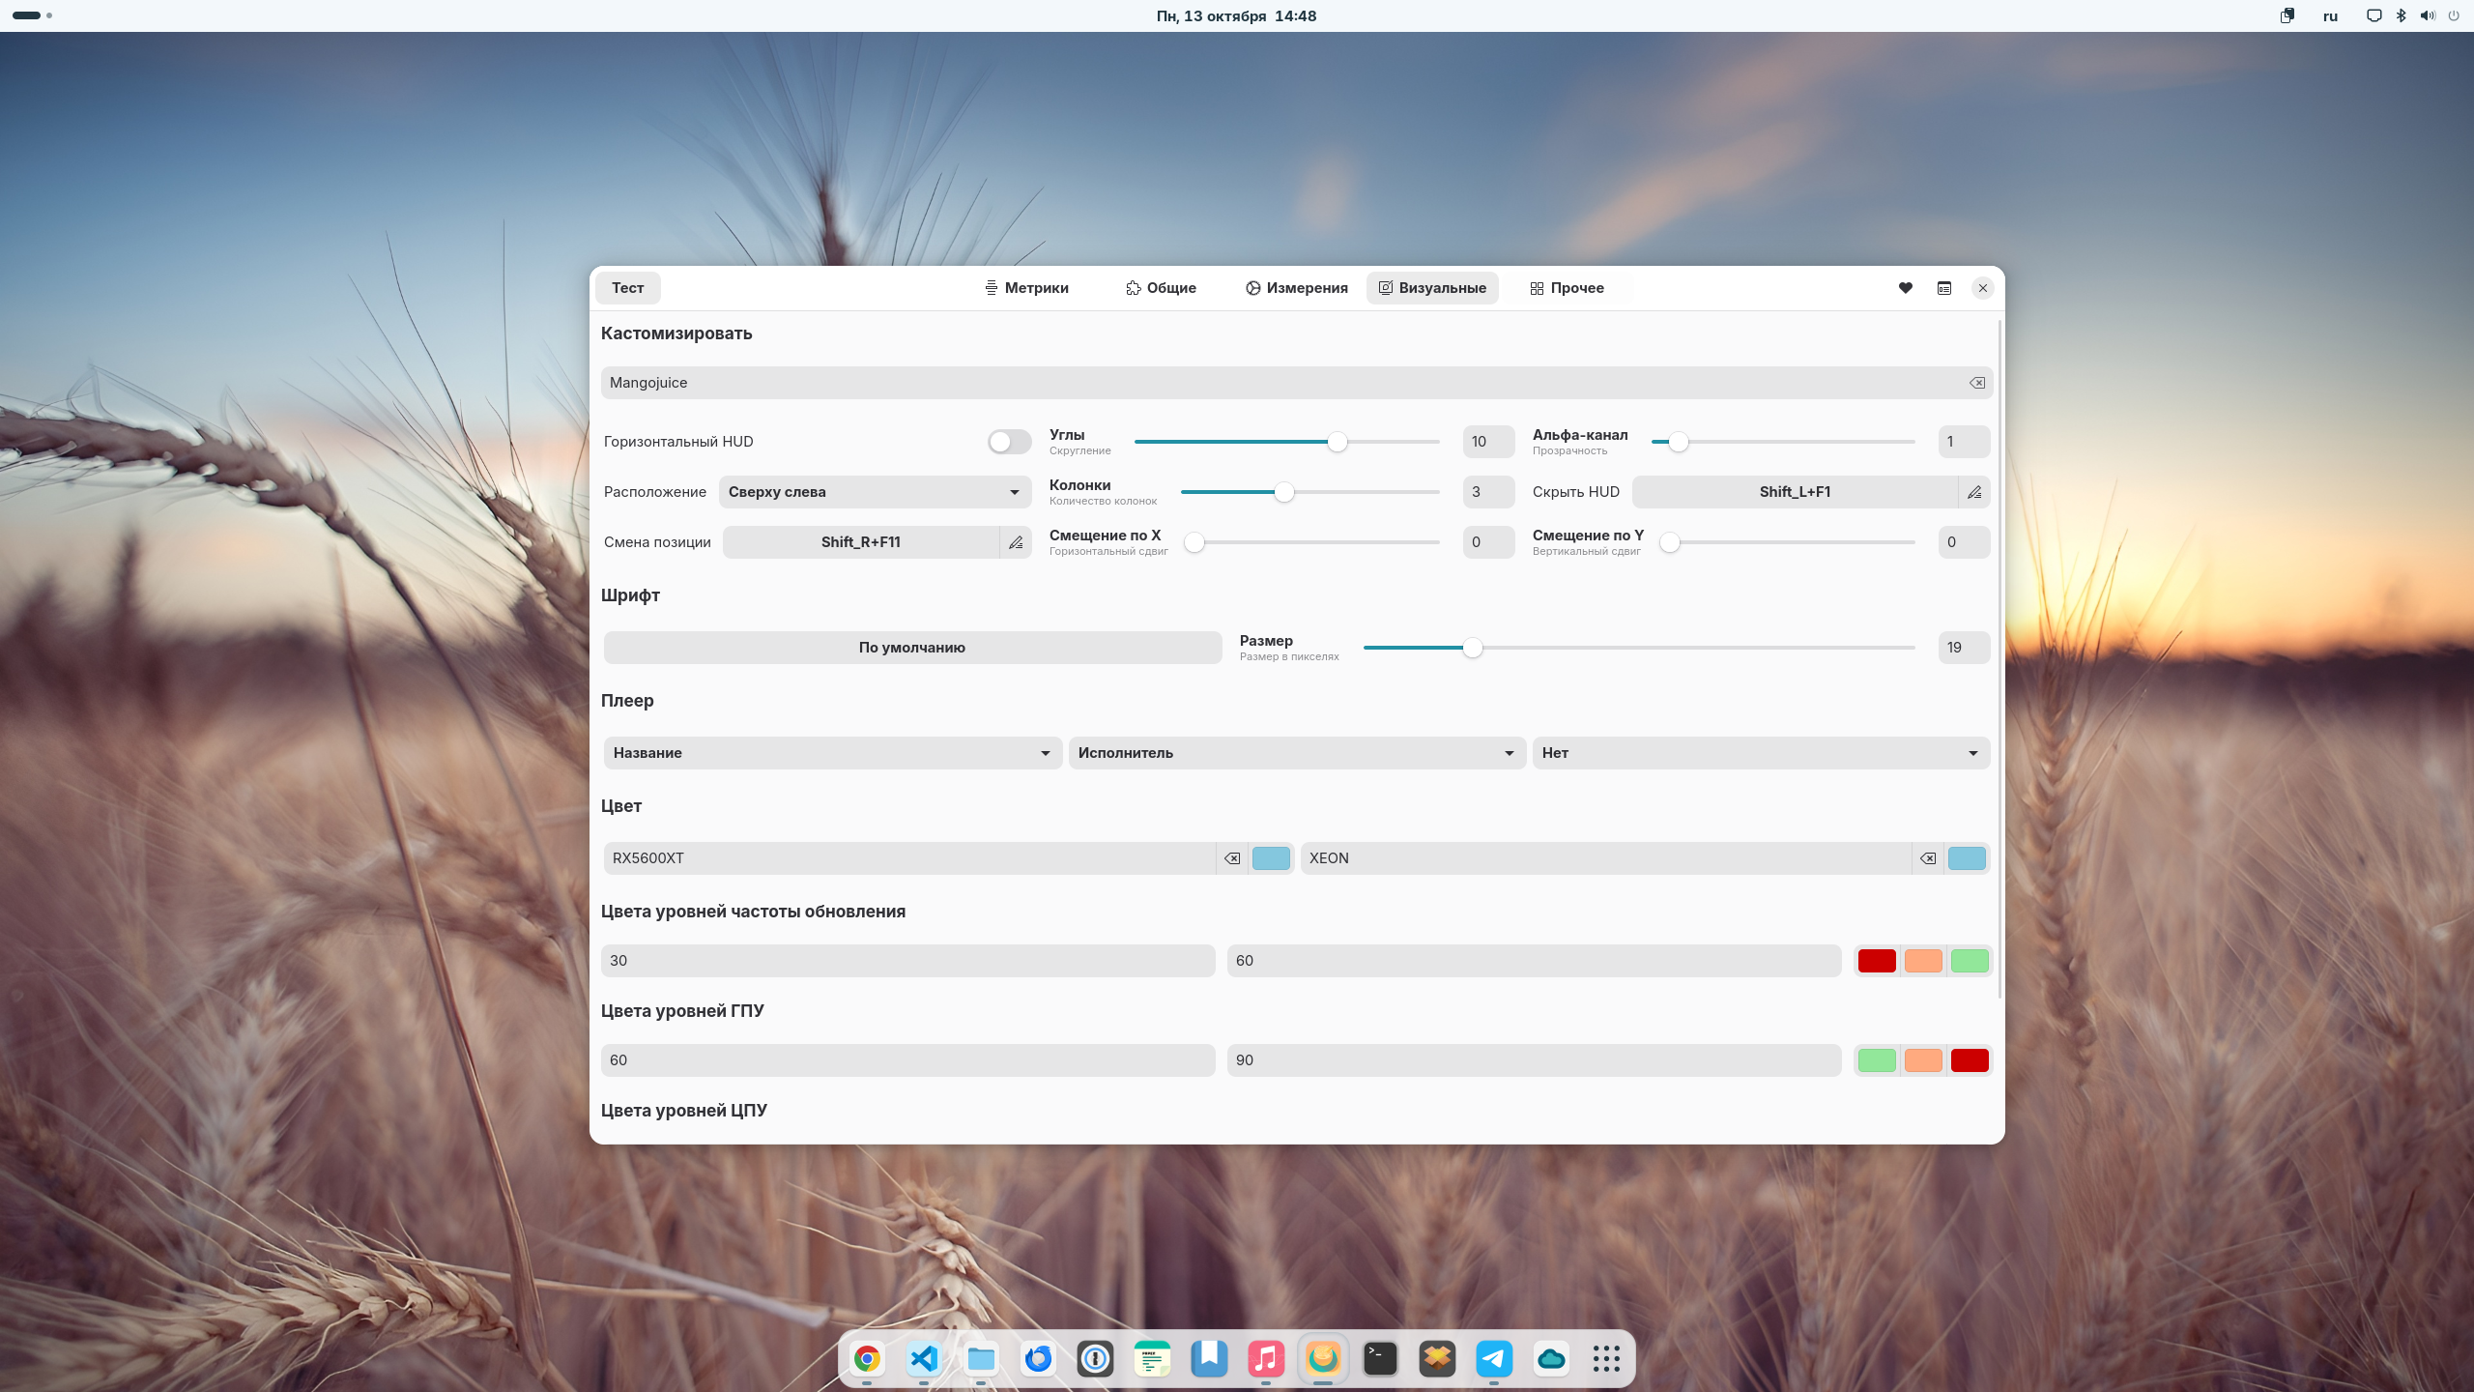Click the По умолчанию font button

point(911,648)
